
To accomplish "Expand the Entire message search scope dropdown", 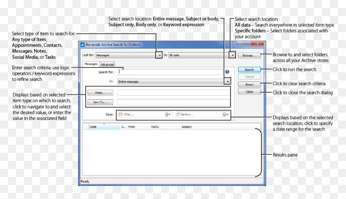I will pyautogui.click(x=227, y=81).
